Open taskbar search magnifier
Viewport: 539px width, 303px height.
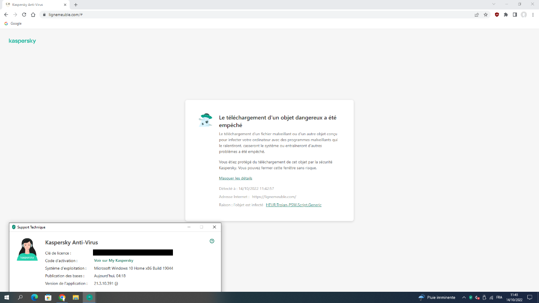click(20, 297)
